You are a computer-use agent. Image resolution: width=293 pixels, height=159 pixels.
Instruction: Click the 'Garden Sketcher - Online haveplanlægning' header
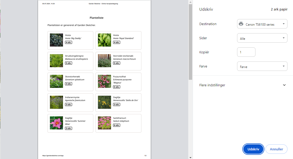(103, 4)
